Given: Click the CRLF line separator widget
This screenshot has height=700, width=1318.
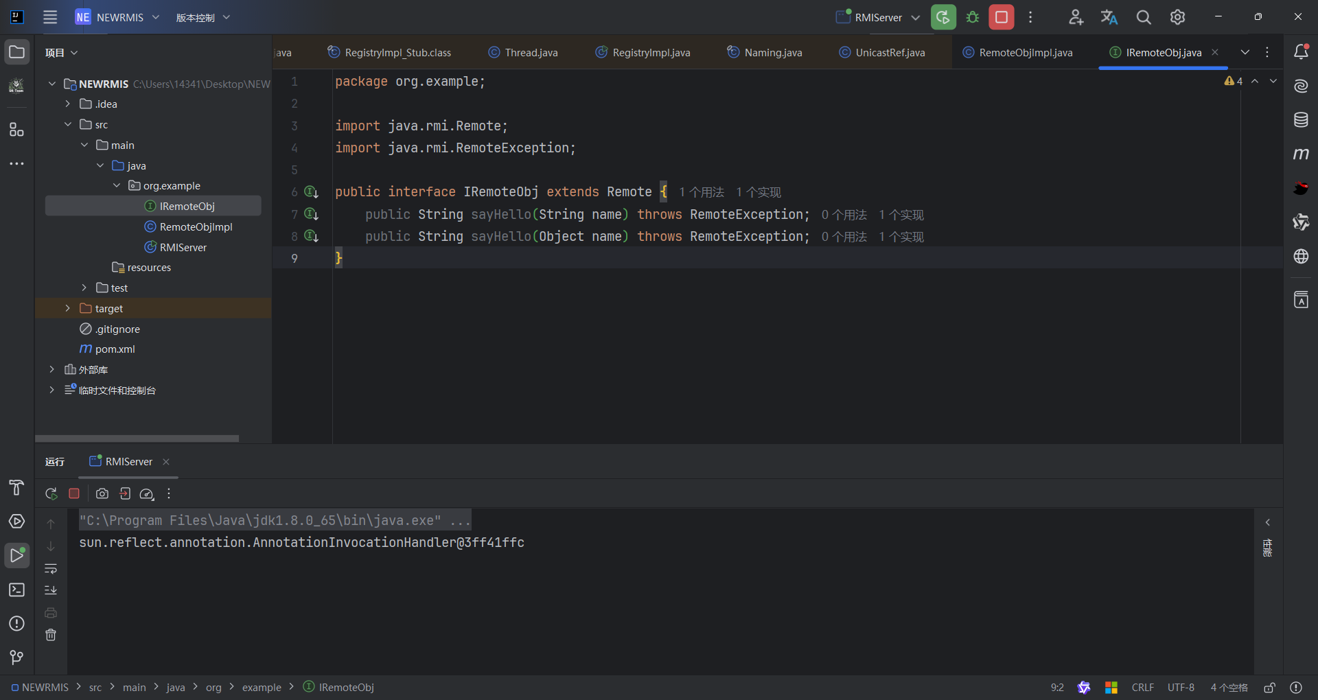Looking at the screenshot, I should (1142, 687).
